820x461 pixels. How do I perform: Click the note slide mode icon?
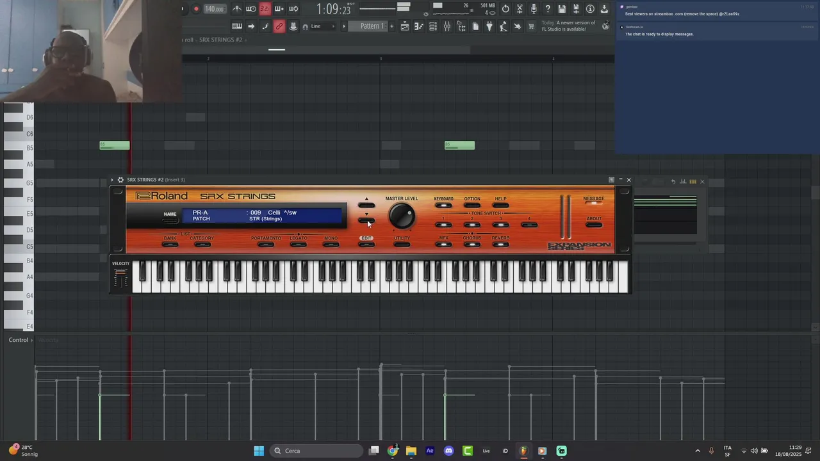pyautogui.click(x=265, y=26)
